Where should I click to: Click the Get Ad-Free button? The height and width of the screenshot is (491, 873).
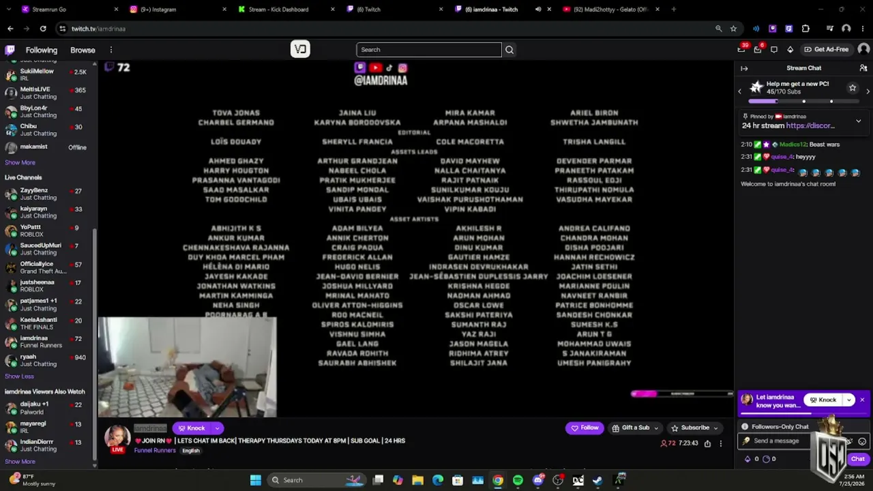[826, 49]
